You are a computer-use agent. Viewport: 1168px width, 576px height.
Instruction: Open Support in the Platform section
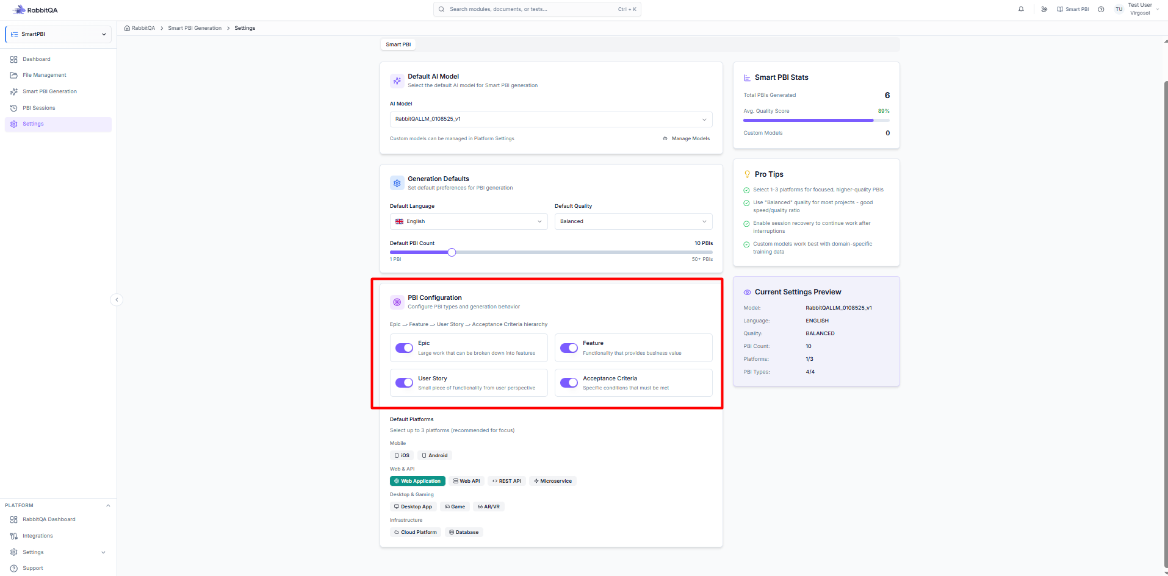pyautogui.click(x=58, y=568)
